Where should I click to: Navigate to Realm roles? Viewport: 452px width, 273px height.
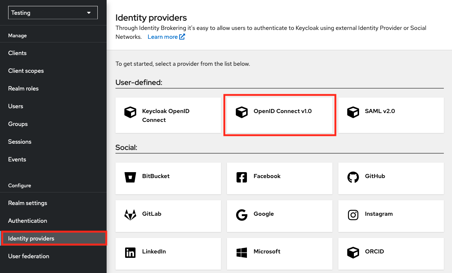tap(23, 89)
